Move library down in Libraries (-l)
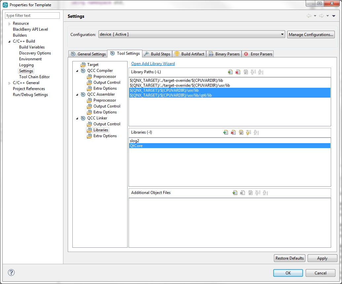342x284 pixels. point(256,132)
